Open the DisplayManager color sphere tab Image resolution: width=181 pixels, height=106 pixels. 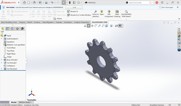point(22,29)
